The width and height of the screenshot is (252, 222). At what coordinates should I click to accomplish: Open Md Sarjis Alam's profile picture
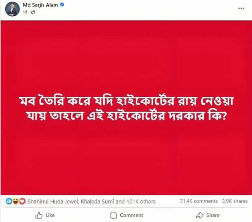pyautogui.click(x=12, y=9)
